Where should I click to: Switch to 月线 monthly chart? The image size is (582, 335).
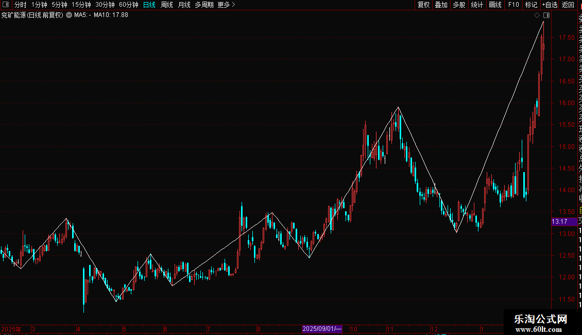click(x=184, y=5)
